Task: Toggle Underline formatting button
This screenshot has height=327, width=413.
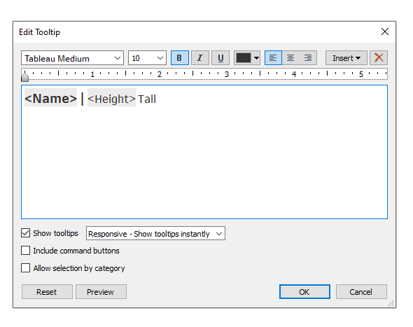Action: coord(220,57)
